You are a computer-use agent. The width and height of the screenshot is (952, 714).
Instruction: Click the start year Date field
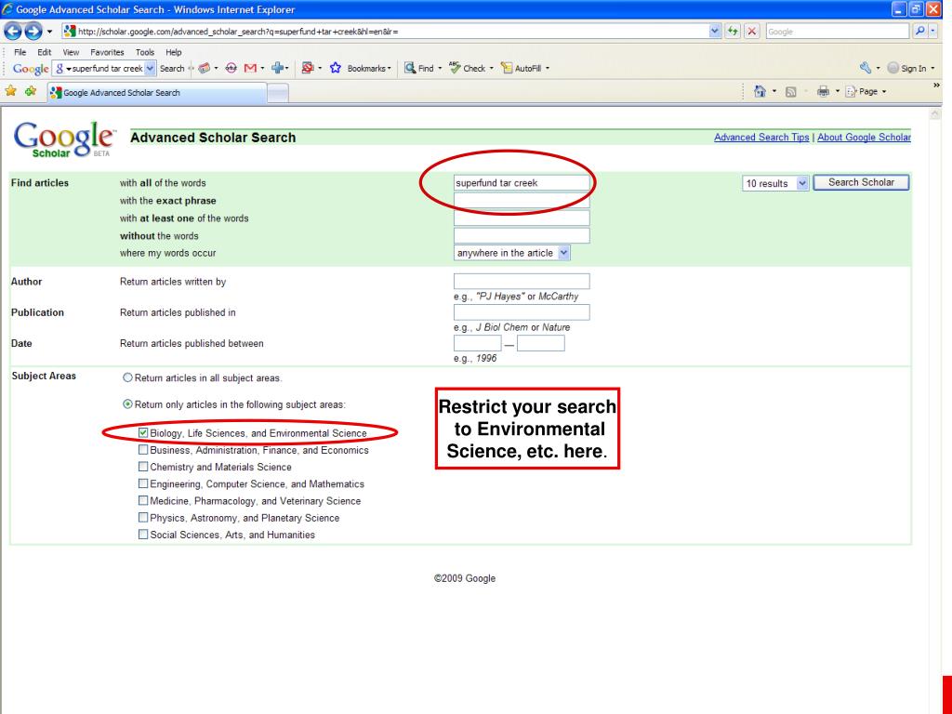[x=477, y=343]
